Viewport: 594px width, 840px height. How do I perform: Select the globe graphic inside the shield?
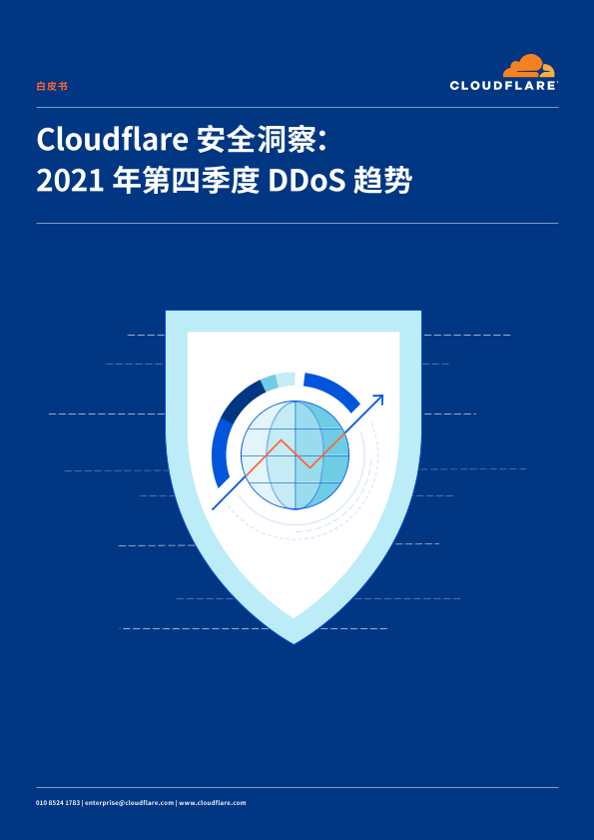[x=295, y=455]
